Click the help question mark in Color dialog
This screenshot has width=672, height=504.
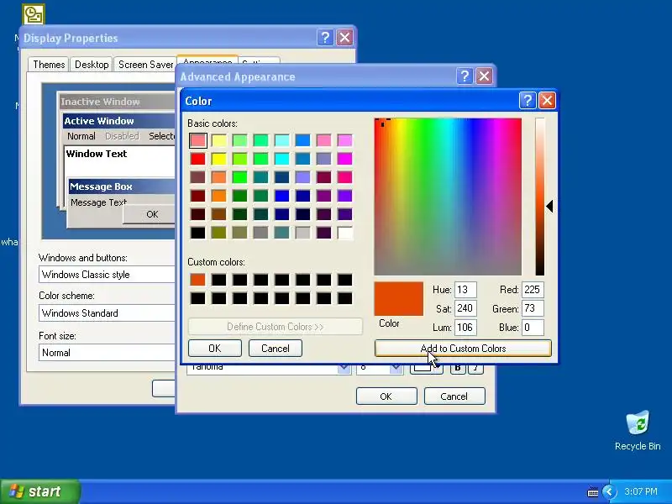(528, 101)
